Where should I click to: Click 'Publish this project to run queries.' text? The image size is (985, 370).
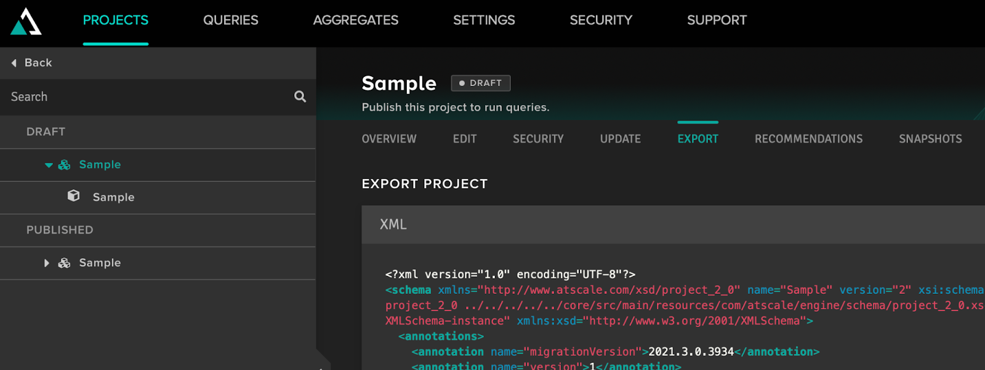456,107
